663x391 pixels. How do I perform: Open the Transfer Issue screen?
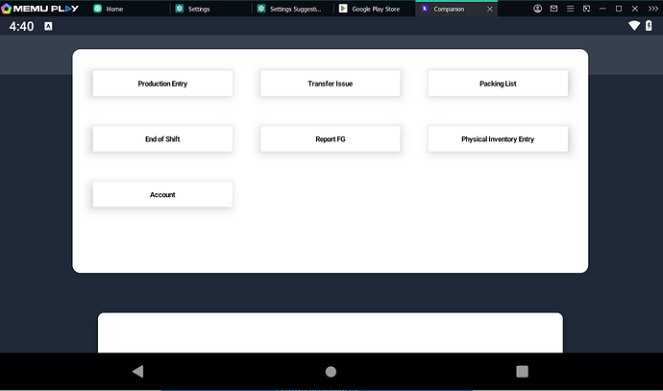pos(330,84)
